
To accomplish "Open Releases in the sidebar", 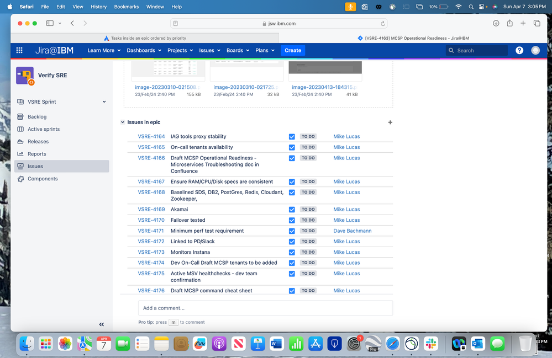I will [38, 141].
